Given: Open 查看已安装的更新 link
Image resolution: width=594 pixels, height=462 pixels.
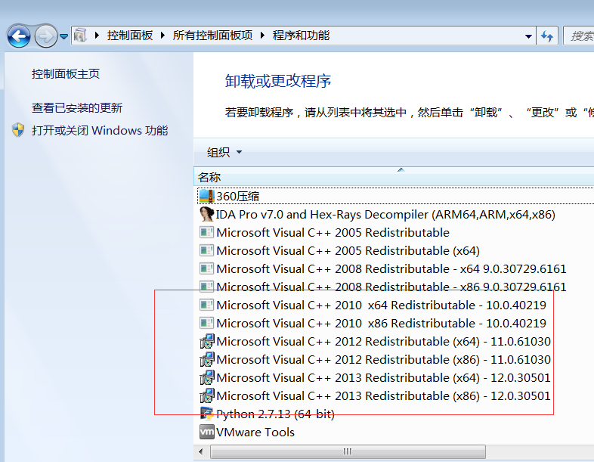Looking at the screenshot, I should point(77,108).
